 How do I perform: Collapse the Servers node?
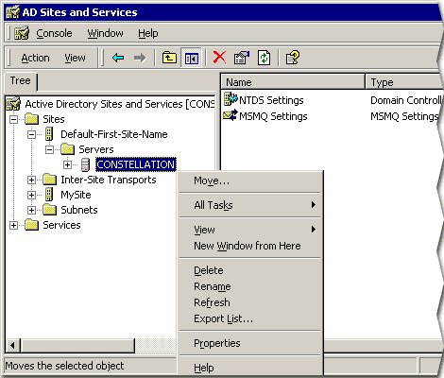(49, 149)
